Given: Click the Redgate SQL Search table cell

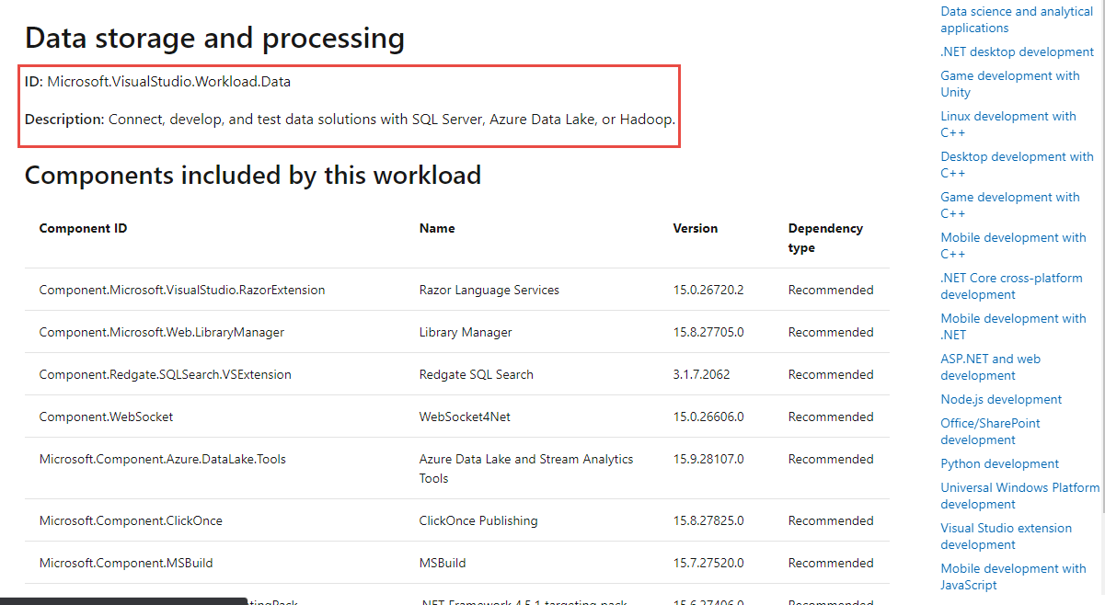Looking at the screenshot, I should click(476, 374).
